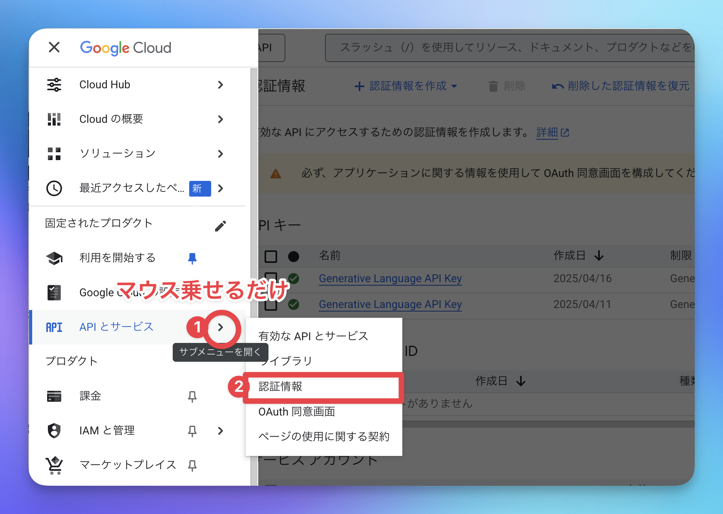
Task: Open the API とサービス submenu arrow
Action: coord(221,327)
